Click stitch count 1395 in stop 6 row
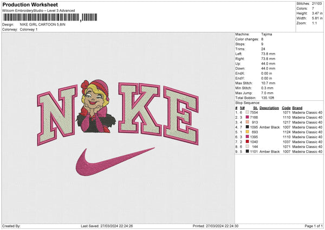 (x=254, y=137)
